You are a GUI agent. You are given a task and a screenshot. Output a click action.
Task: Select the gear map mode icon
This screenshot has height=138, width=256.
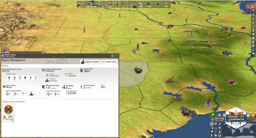(x=220, y=135)
